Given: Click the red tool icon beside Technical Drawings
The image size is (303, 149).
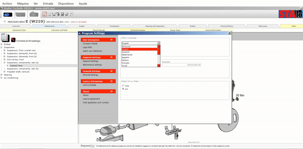Looking at the screenshot, I should [13, 40].
